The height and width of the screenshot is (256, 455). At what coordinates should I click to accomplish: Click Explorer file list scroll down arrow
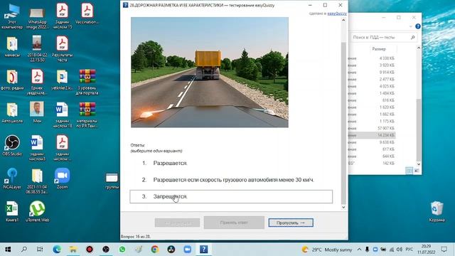click(x=419, y=164)
